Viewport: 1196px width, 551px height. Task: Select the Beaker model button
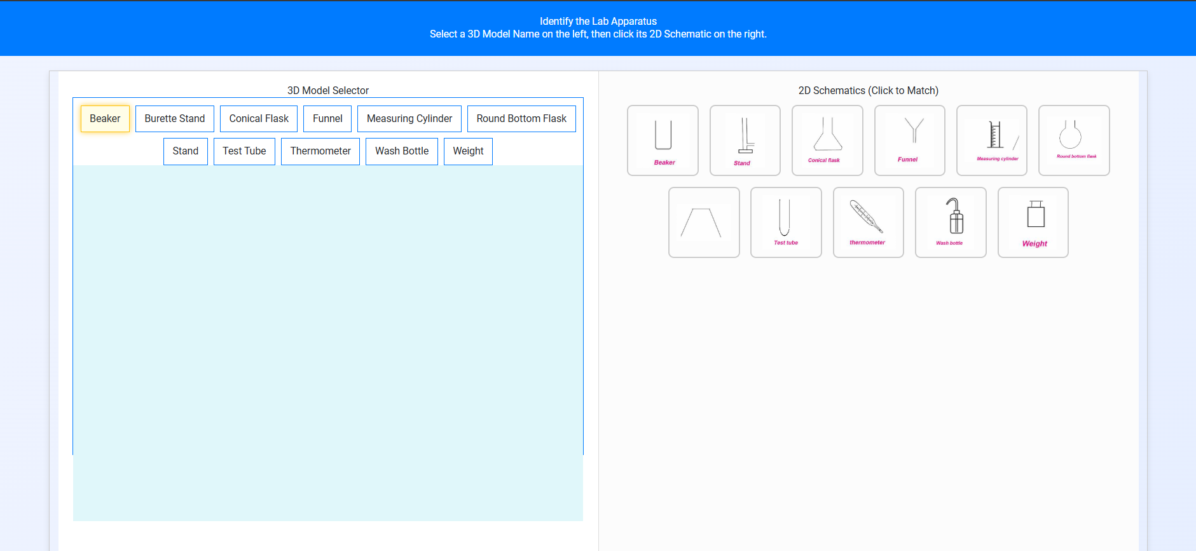(x=105, y=119)
